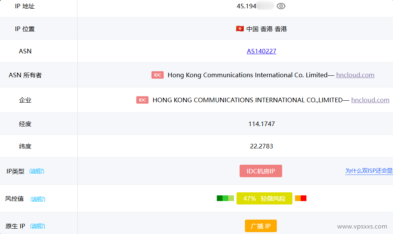The image size is (393, 234).
Task: Open hncloud.com link in 企业 row
Action: point(370,100)
